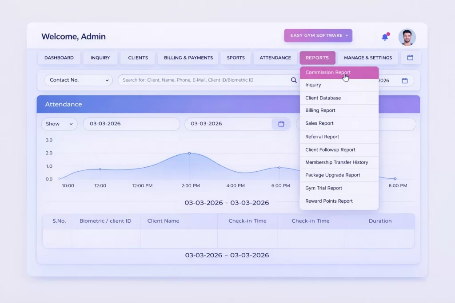This screenshot has height=303, width=455.
Task: Click the calendar icon beside Manage & Settings
Action: coord(410,57)
